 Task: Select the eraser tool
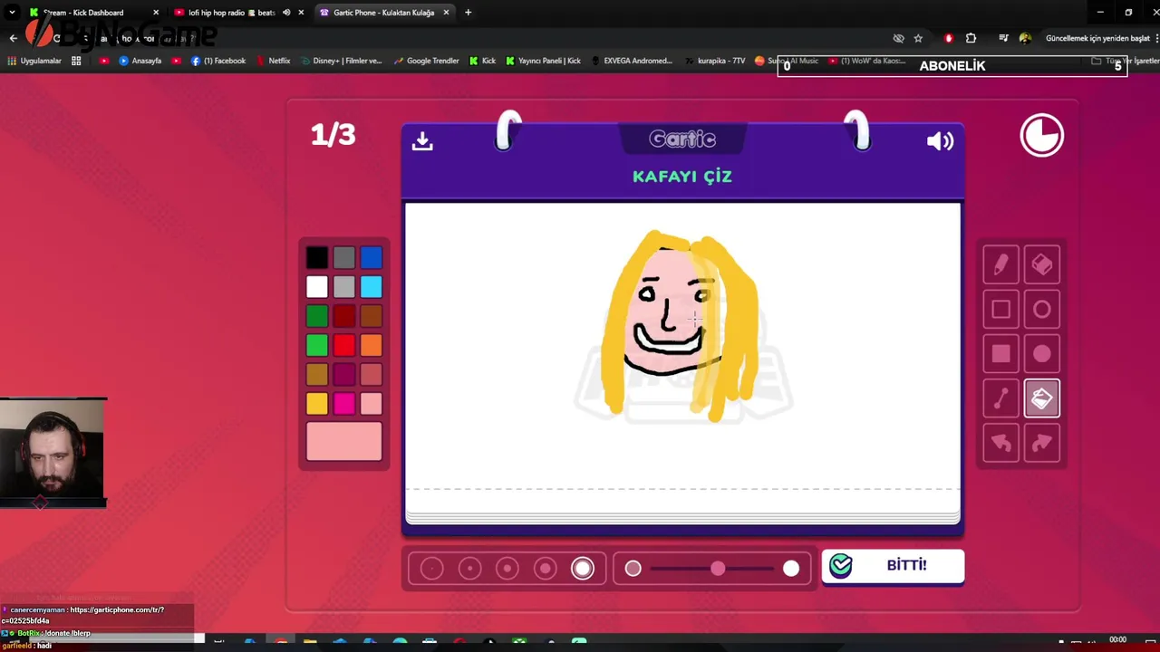pos(1041,264)
